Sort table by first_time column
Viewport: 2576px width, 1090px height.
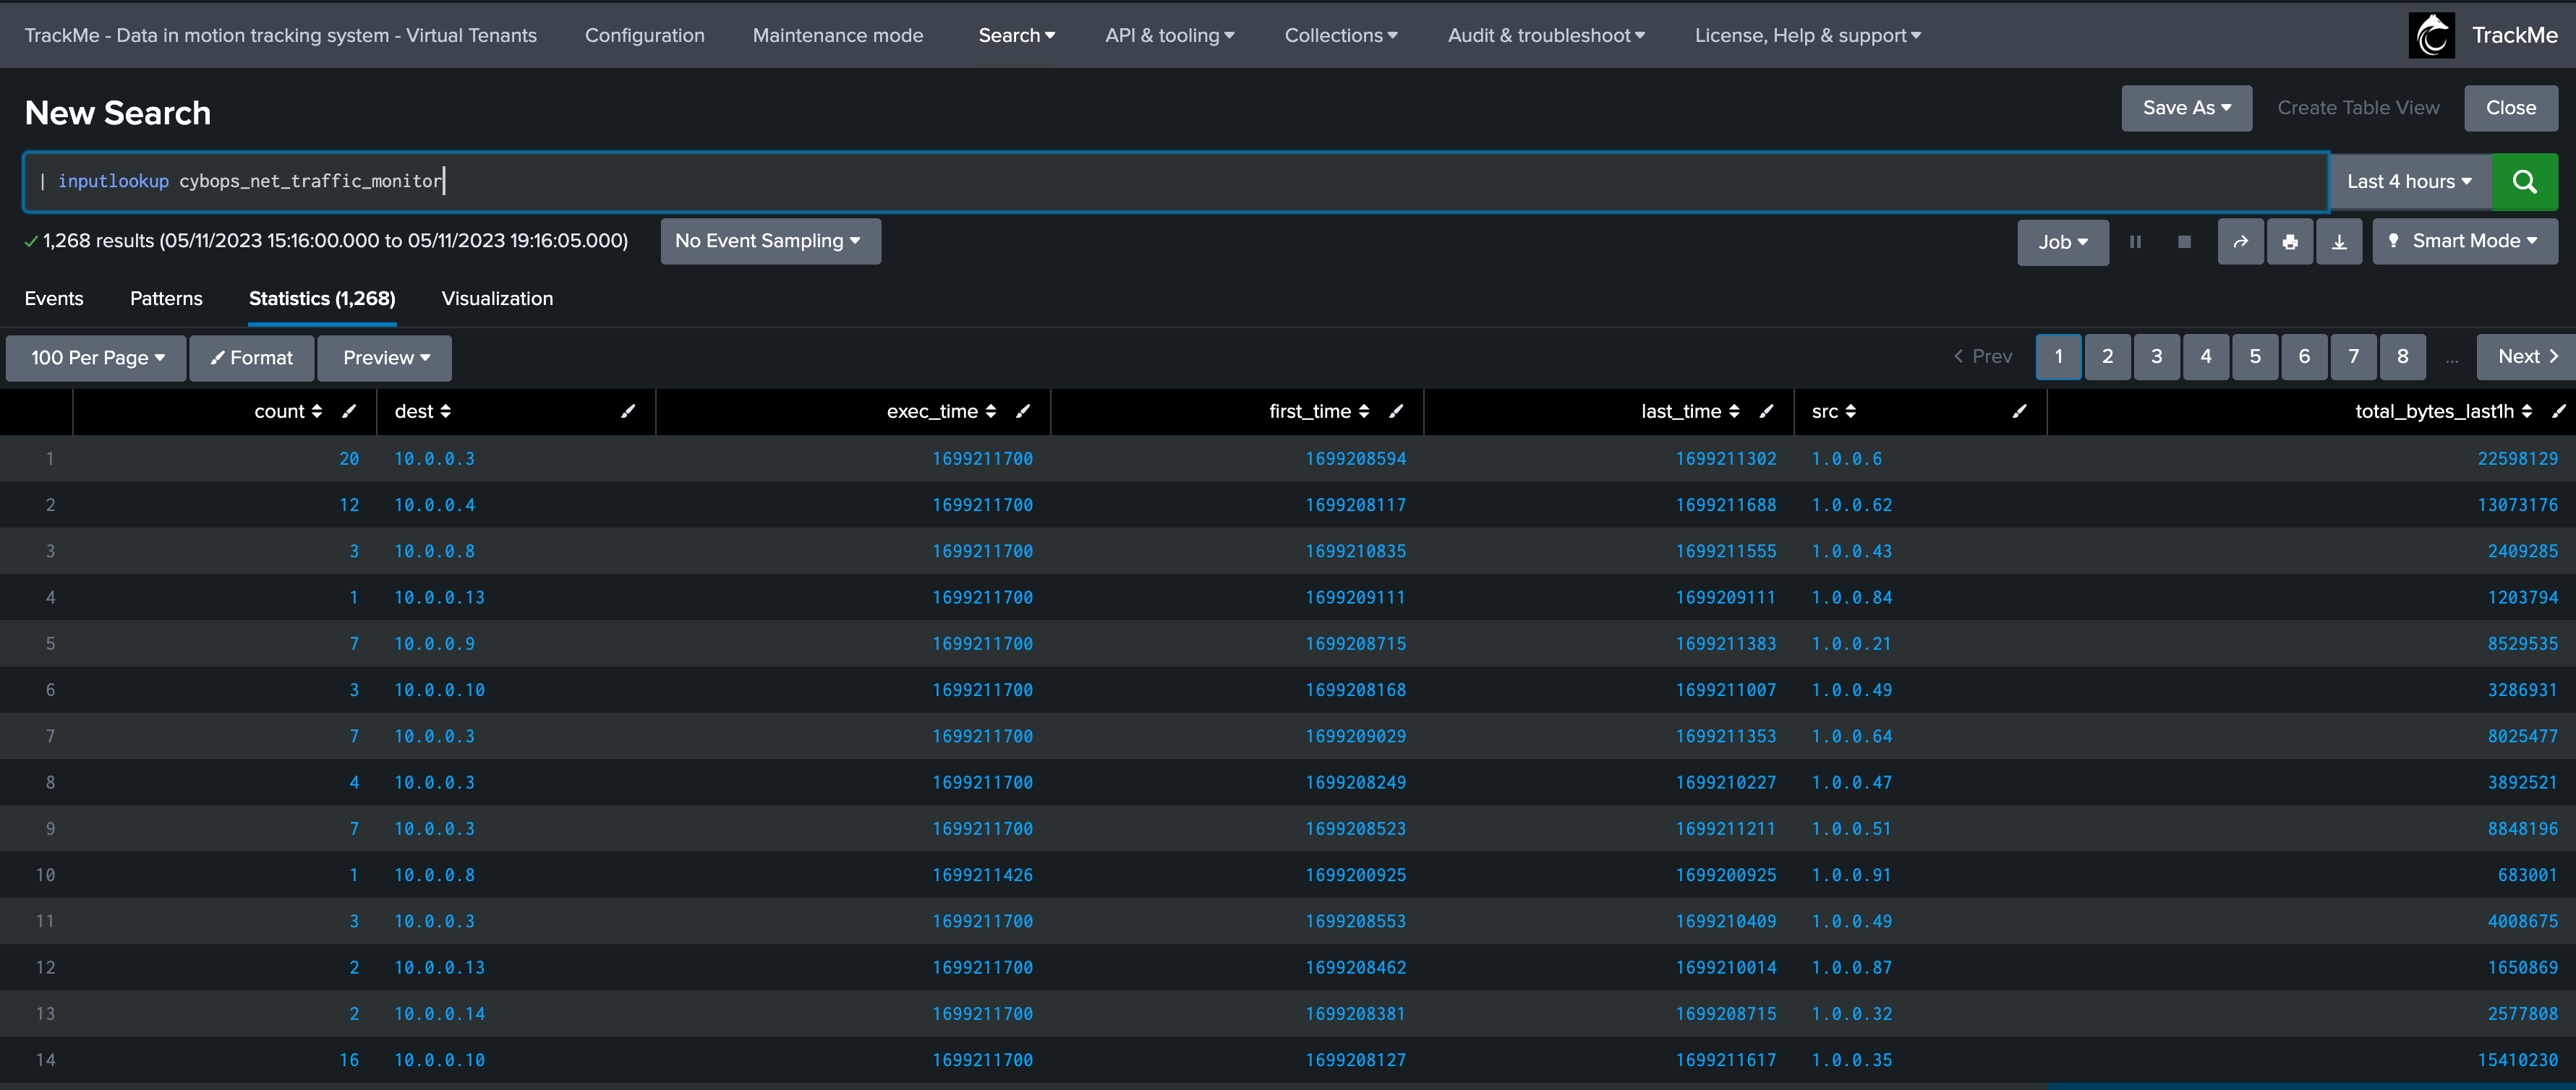(x=1319, y=411)
